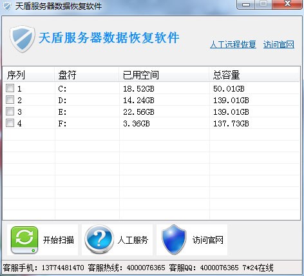
Task: Click the blue question mark help icon
Action: (99, 240)
